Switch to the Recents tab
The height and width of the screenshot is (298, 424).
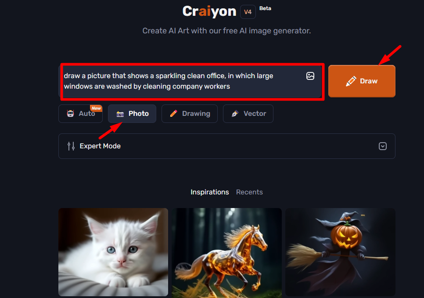pos(249,192)
